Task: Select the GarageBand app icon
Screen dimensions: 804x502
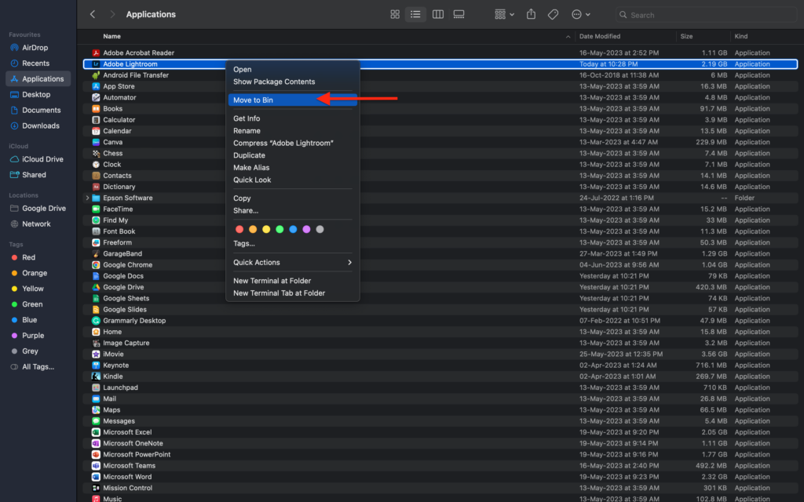Action: pyautogui.click(x=96, y=253)
